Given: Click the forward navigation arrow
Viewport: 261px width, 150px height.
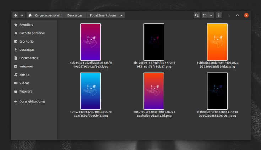Looking at the screenshot, I should pyautogui.click(x=22, y=15).
